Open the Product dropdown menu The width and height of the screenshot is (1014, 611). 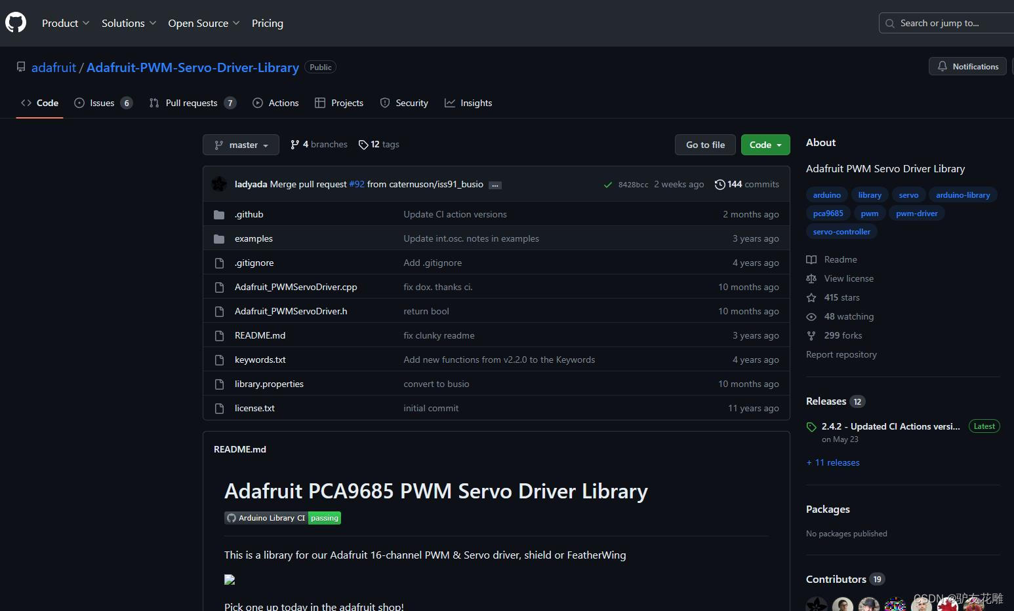[66, 23]
